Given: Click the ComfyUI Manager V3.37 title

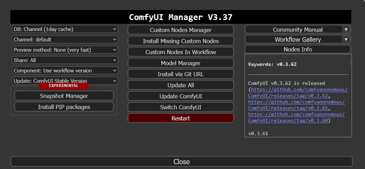Looking at the screenshot, I should pos(181,17).
